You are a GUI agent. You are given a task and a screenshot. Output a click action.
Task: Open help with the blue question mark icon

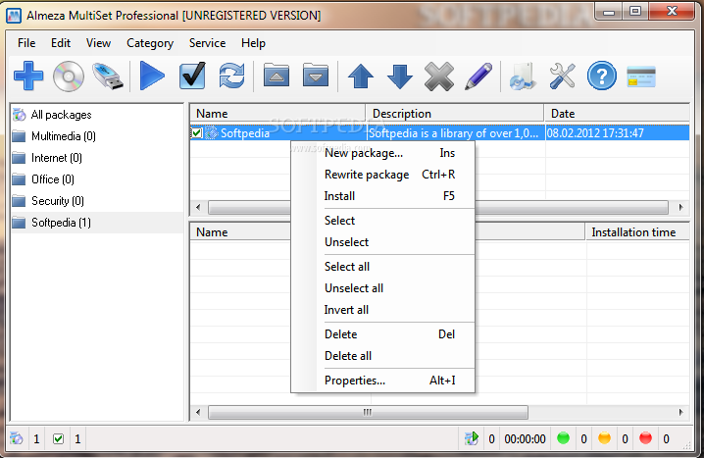pos(602,76)
